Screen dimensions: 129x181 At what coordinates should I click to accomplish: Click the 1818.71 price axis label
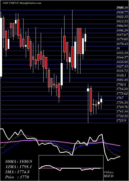(122, 71)
